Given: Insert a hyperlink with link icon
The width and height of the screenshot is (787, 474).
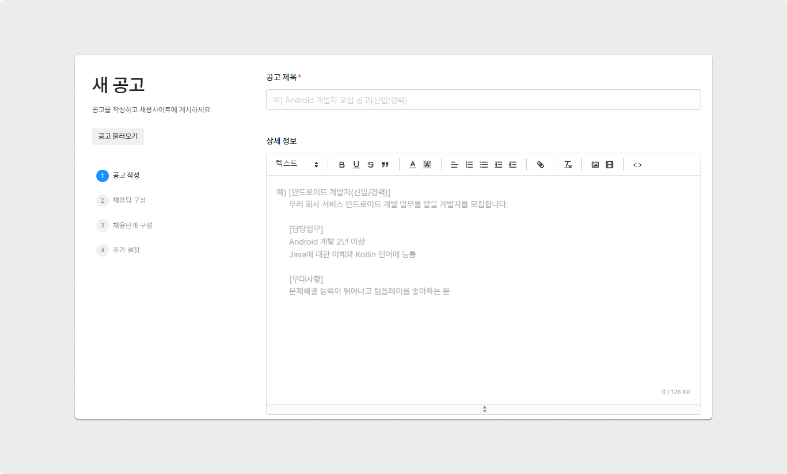Looking at the screenshot, I should point(540,165).
